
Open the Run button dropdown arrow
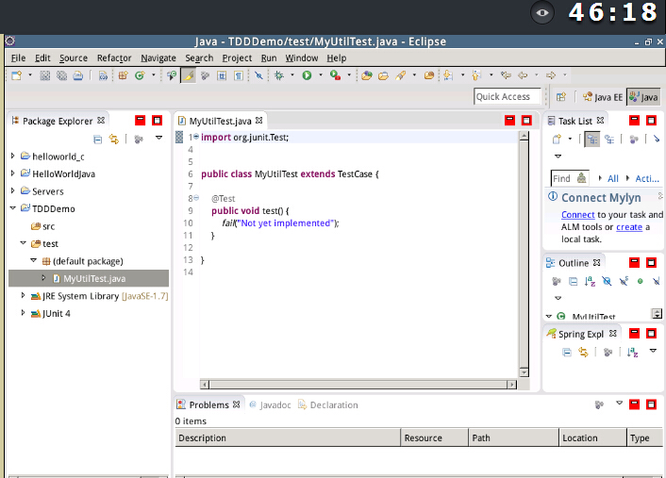321,75
